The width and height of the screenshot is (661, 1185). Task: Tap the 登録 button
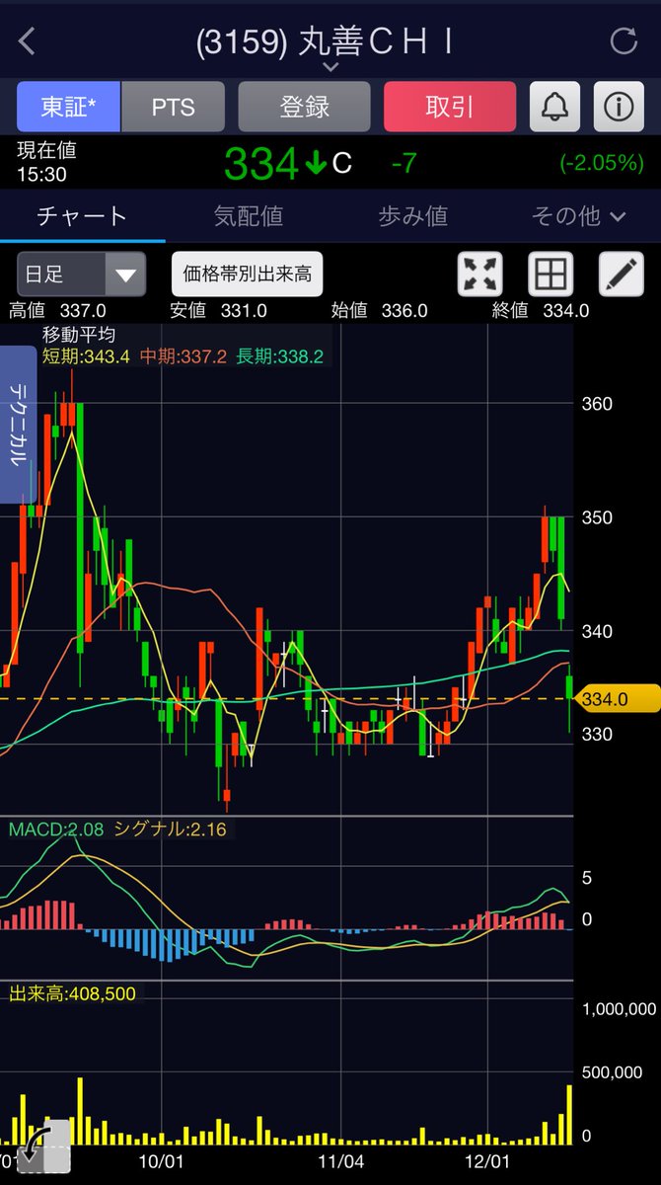[x=304, y=107]
